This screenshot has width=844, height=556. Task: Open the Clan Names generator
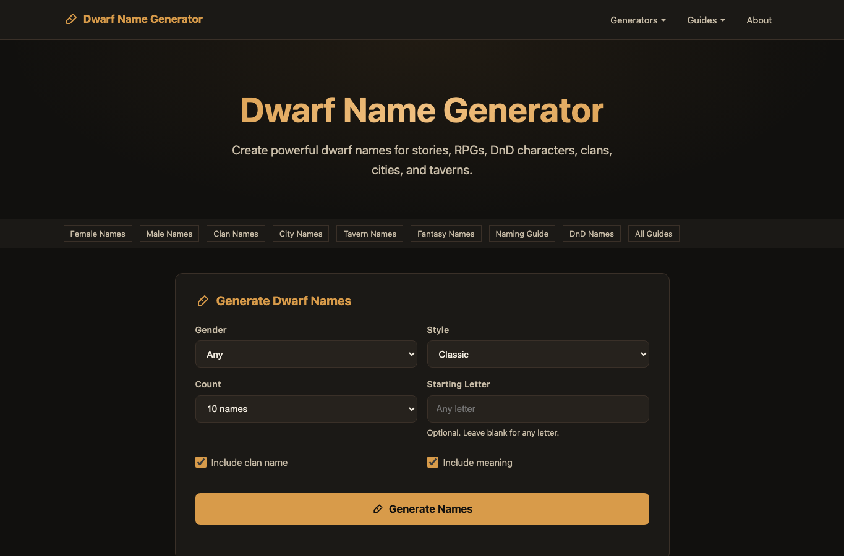[236, 234]
